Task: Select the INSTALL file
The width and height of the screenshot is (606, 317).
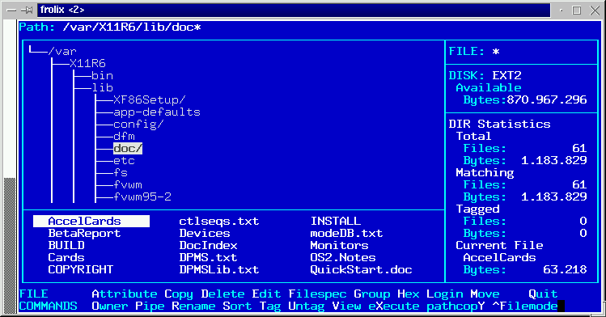Action: [335, 222]
